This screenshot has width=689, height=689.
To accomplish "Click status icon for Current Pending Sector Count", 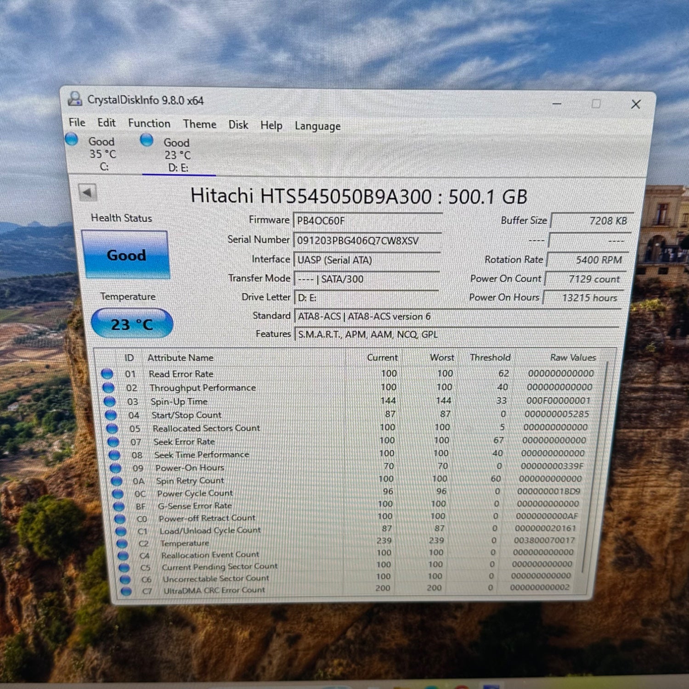I will [x=124, y=567].
